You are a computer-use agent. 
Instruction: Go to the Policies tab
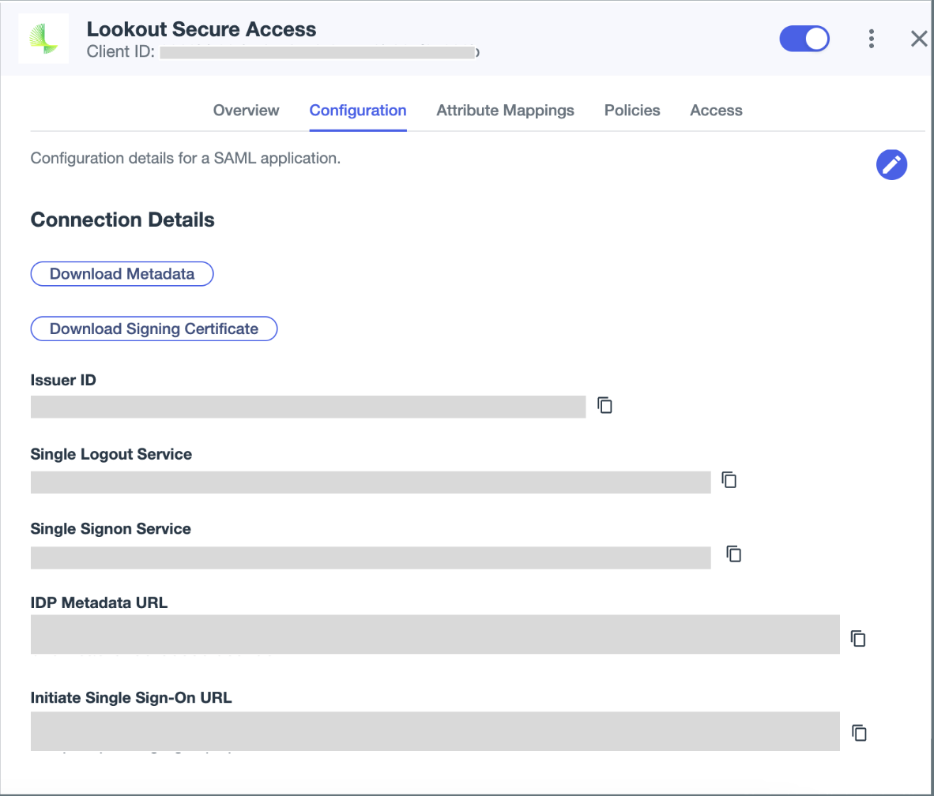tap(632, 110)
